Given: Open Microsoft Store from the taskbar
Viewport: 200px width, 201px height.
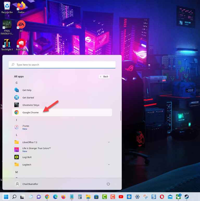Looking at the screenshot, I should 96,197.
